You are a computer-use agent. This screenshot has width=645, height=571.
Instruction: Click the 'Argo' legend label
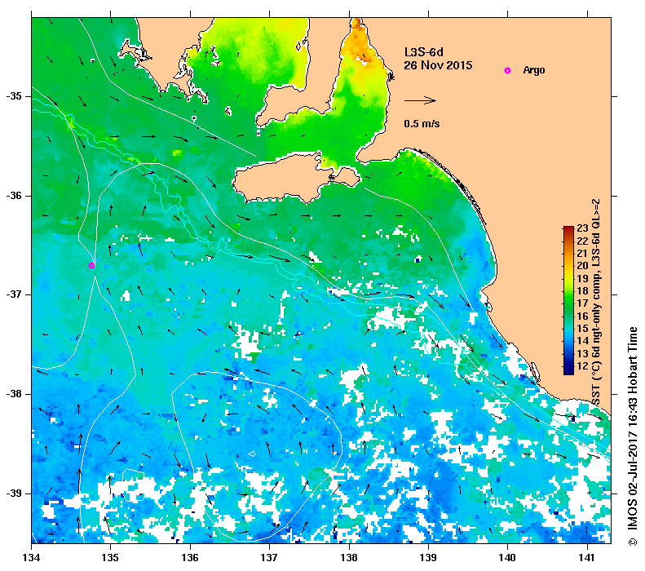click(x=534, y=70)
